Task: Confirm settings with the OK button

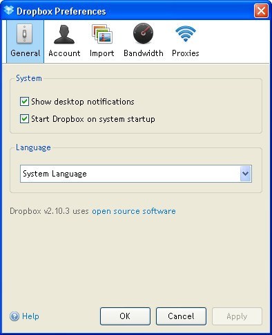Action: click(125, 316)
